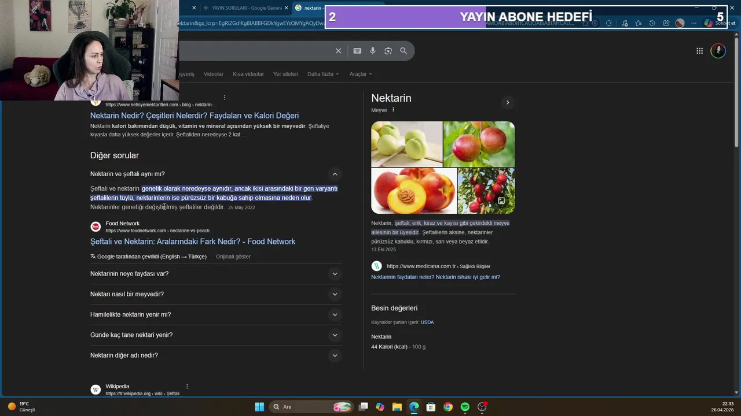Open the USDA source link
This screenshot has width=741, height=416.
tap(427, 322)
